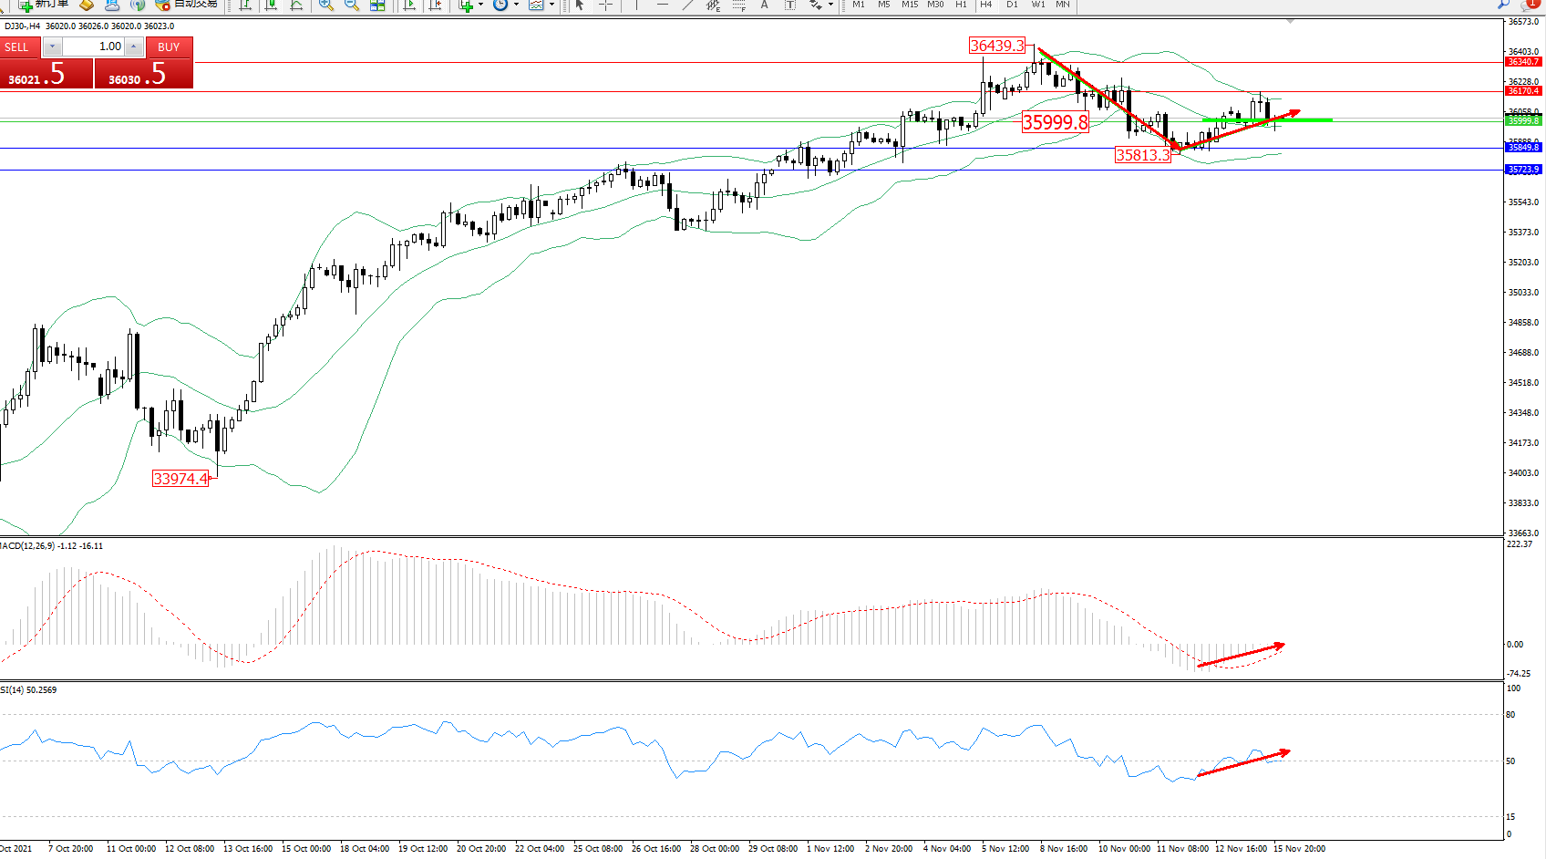This screenshot has width=1546, height=859.
Task: Click the search magnifier icon at top right
Action: pos(1503,5)
